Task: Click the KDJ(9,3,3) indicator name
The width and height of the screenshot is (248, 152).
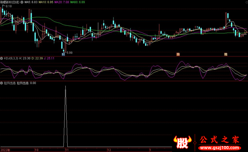Action: pos(11,58)
